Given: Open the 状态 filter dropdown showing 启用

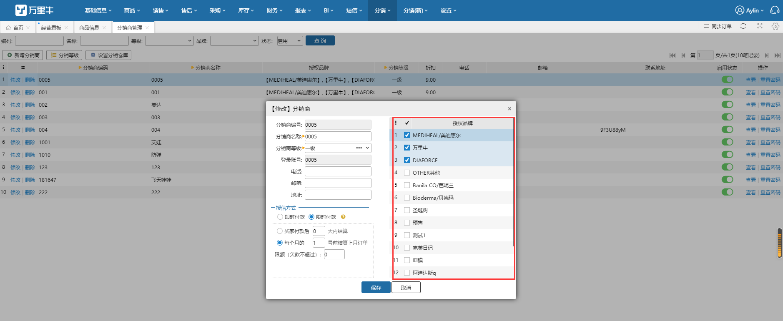Looking at the screenshot, I should tap(290, 41).
